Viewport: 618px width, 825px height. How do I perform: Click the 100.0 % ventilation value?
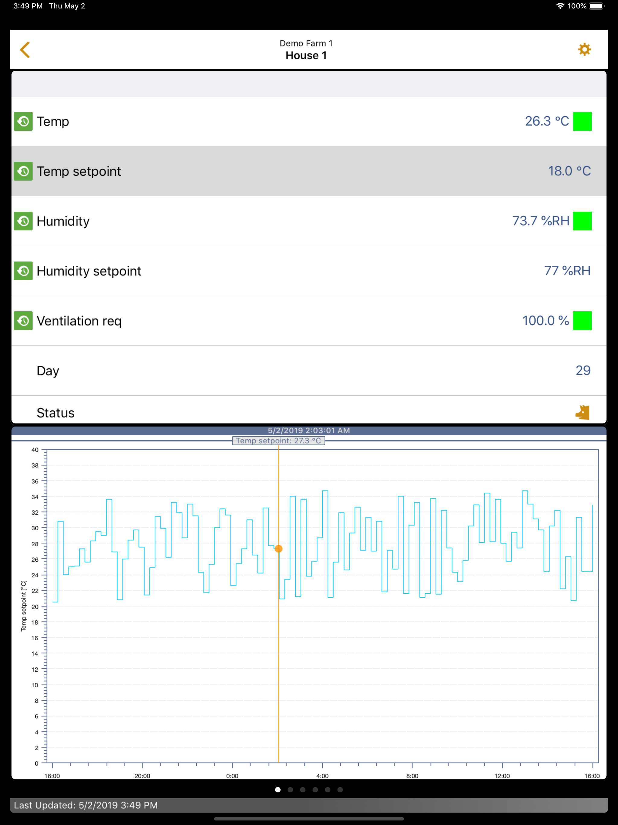[545, 321]
